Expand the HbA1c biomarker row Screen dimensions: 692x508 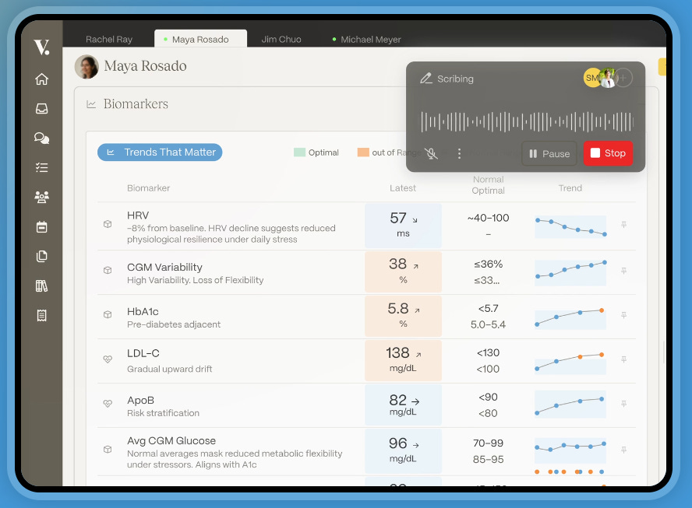[108, 315]
